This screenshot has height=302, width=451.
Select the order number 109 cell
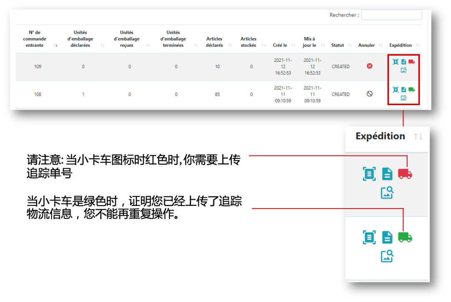point(38,66)
